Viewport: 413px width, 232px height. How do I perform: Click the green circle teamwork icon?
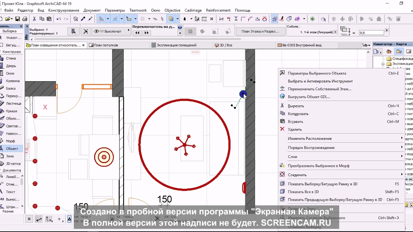[312, 19]
